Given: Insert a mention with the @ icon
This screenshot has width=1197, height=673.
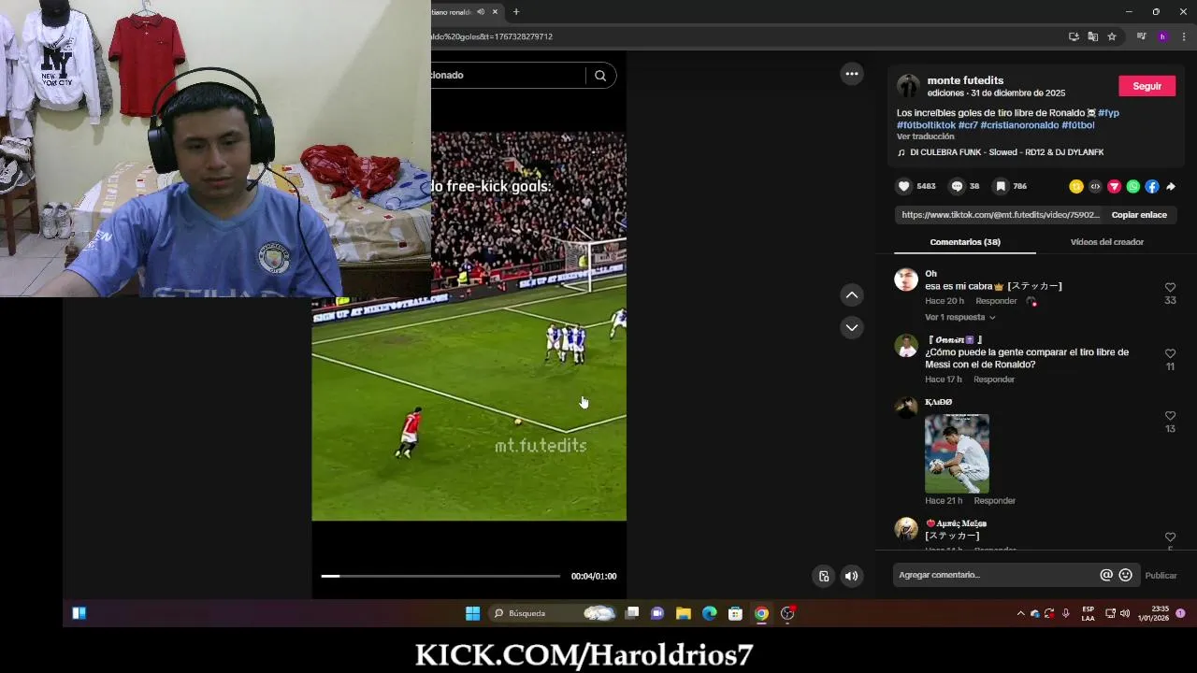Looking at the screenshot, I should click(x=1106, y=575).
